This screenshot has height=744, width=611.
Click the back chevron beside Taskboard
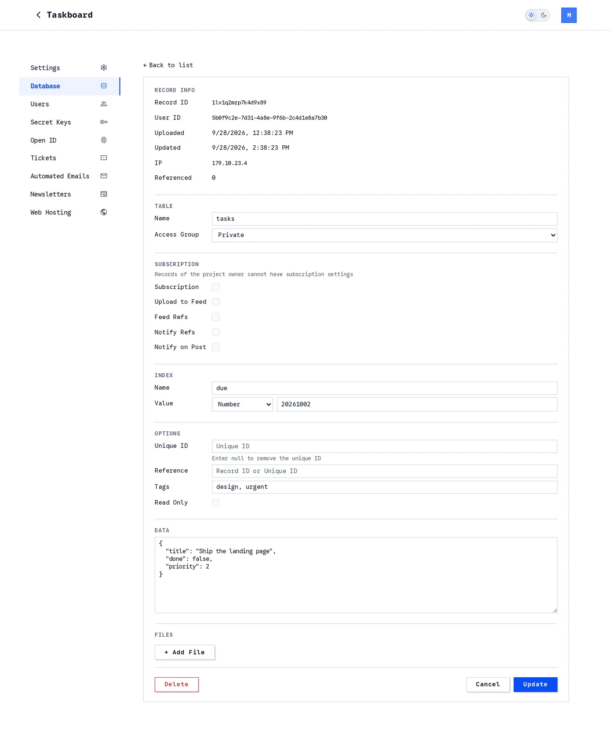(38, 15)
